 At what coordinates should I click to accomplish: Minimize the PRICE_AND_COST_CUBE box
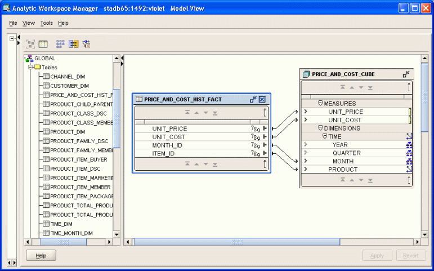[x=406, y=74]
